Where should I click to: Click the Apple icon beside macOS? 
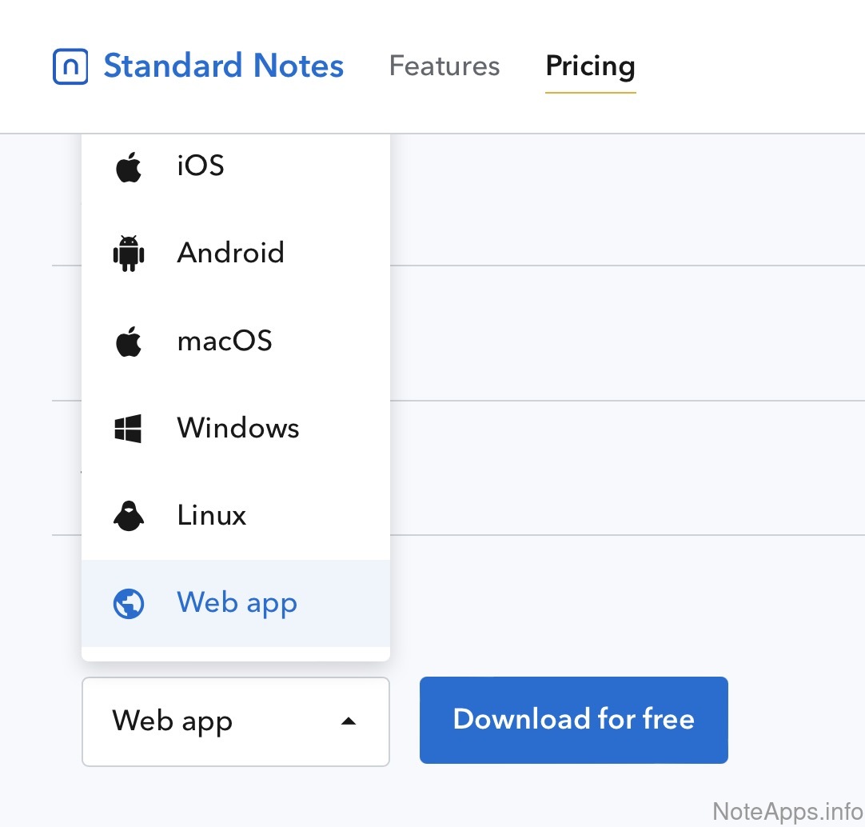pyautogui.click(x=129, y=342)
